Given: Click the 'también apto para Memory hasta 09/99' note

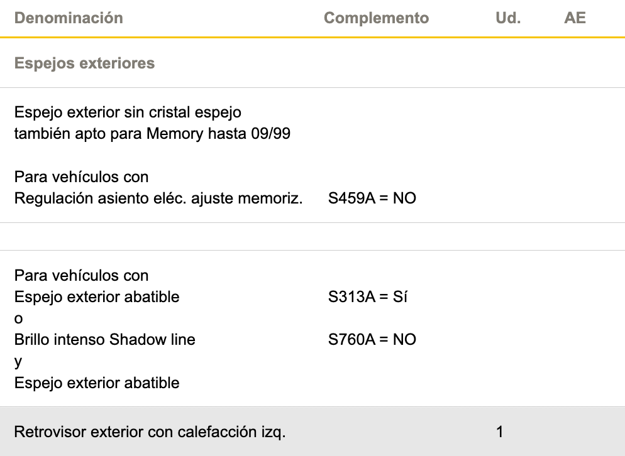Looking at the screenshot, I should (x=152, y=134).
